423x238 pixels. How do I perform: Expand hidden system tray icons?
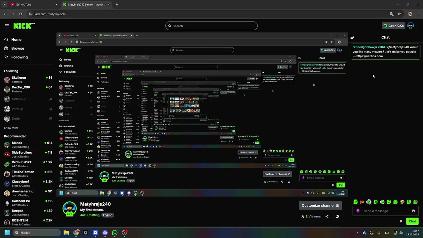[357, 233]
